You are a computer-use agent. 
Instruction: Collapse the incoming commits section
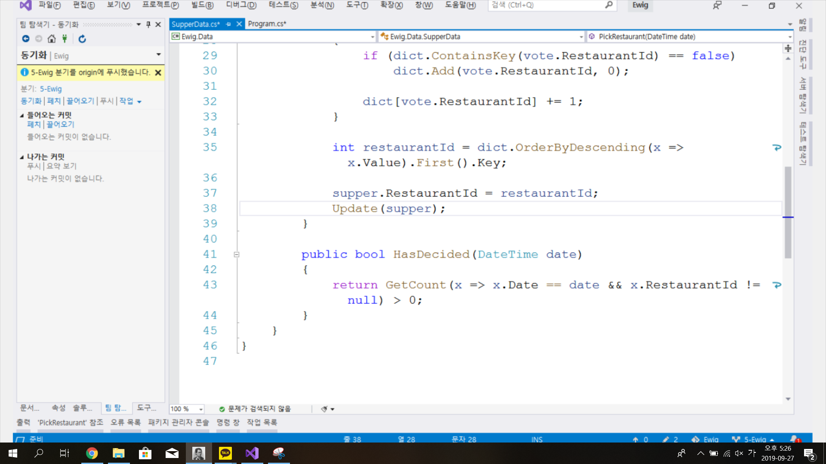[x=22, y=115]
